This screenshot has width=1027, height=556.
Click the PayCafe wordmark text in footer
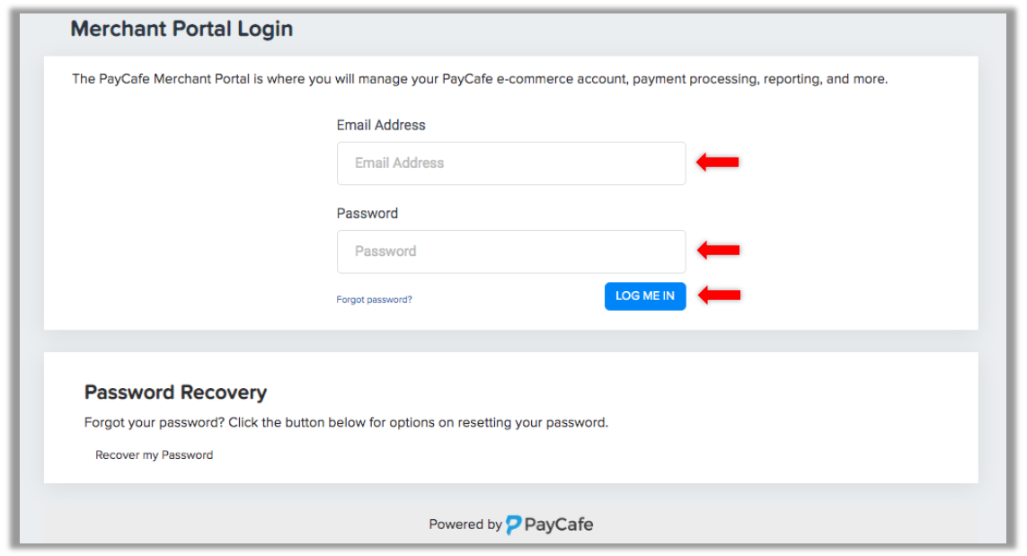559,525
